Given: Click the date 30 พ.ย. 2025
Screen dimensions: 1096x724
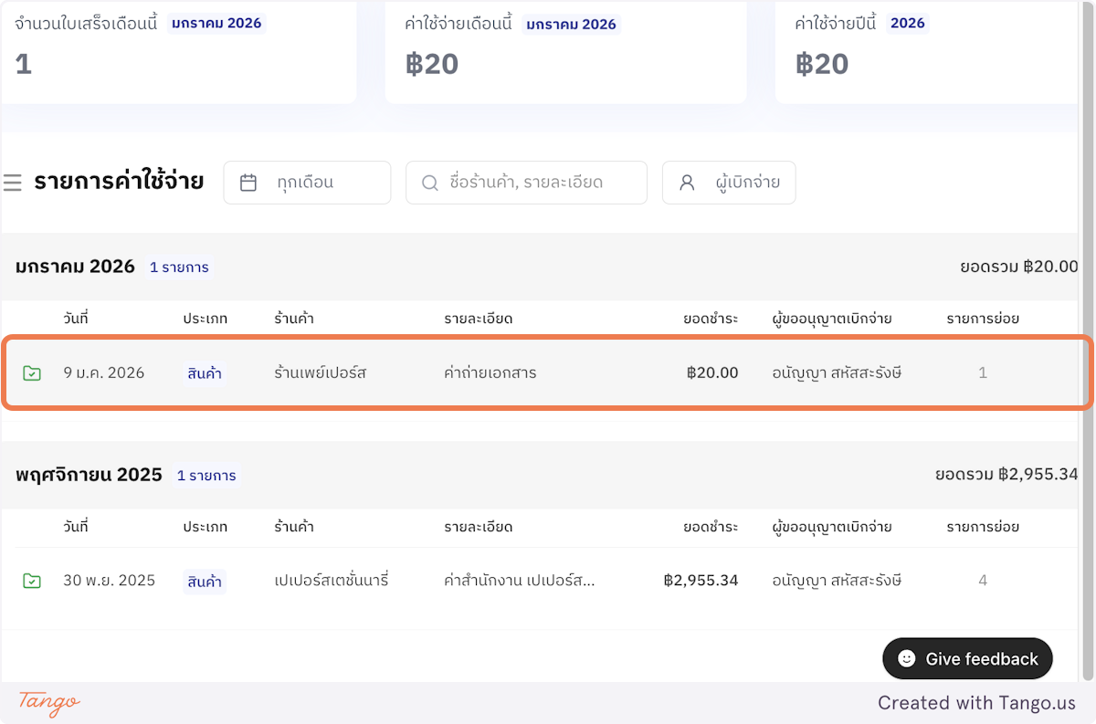Looking at the screenshot, I should 110,581.
